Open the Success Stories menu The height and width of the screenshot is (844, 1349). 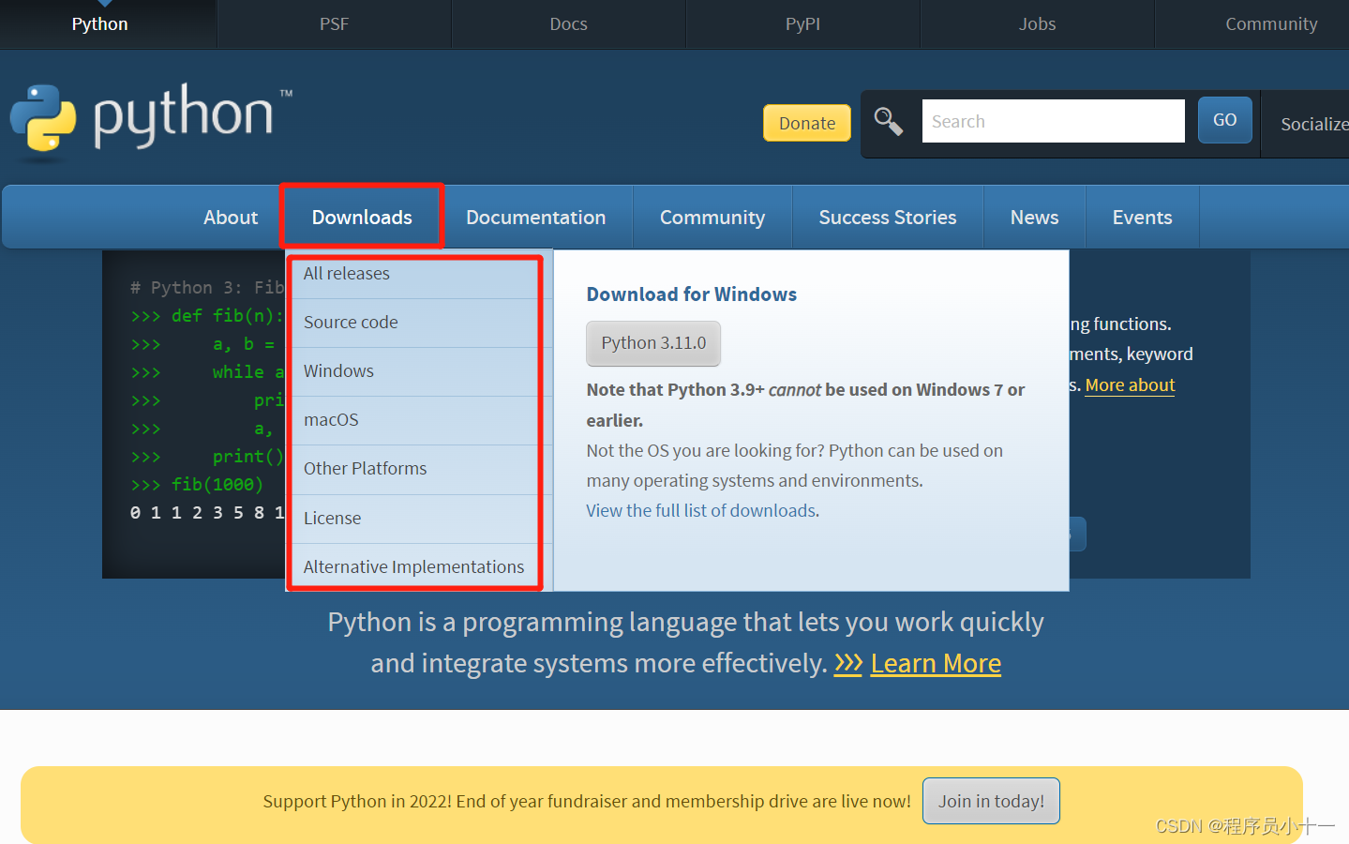pyautogui.click(x=888, y=218)
